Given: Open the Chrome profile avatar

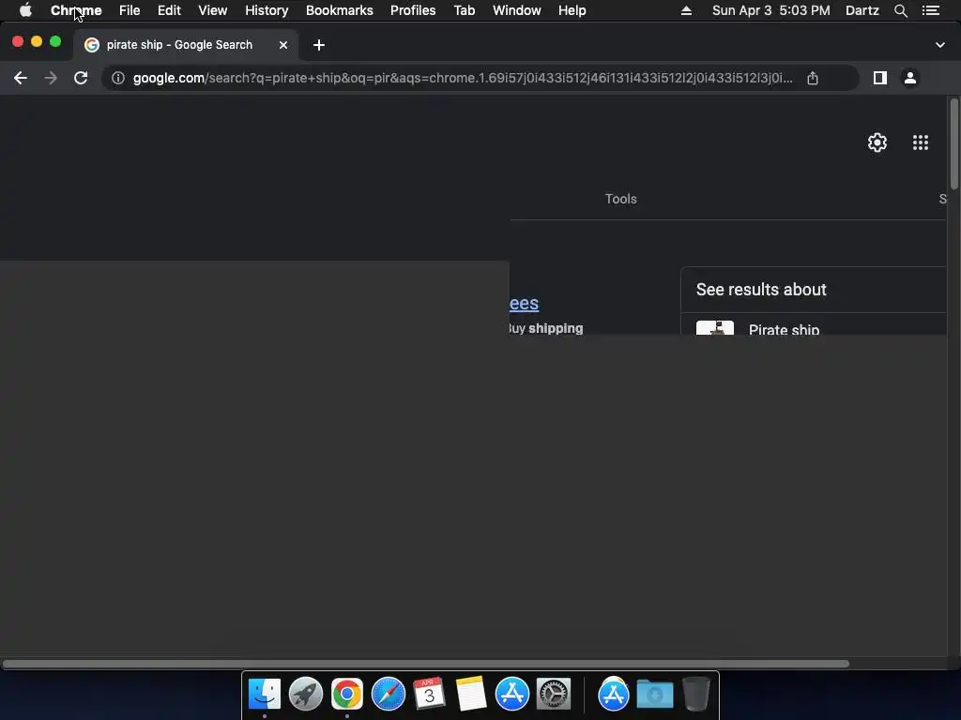Looking at the screenshot, I should 910,78.
